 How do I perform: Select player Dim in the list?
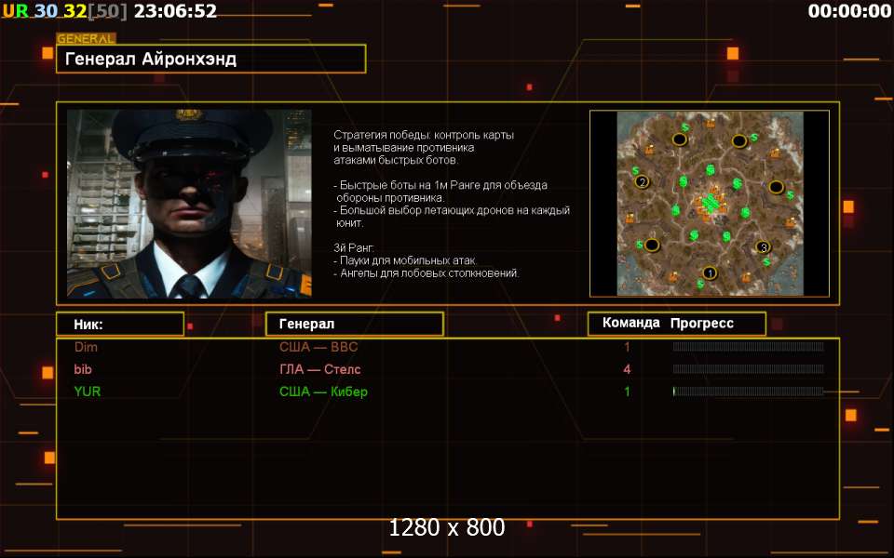(86, 347)
